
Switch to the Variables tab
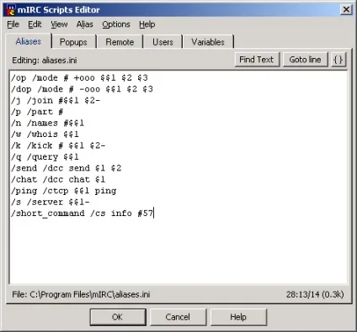[x=208, y=42]
